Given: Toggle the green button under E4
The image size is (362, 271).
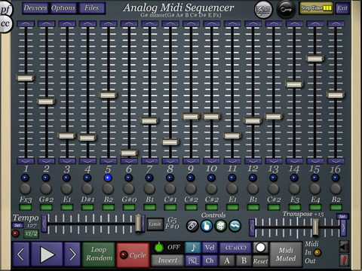Looking at the screenshot, I should [x=314, y=207].
